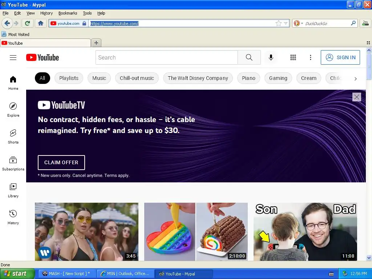This screenshot has height=279, width=372.
Task: Open the View menu
Action: [x=31, y=13]
